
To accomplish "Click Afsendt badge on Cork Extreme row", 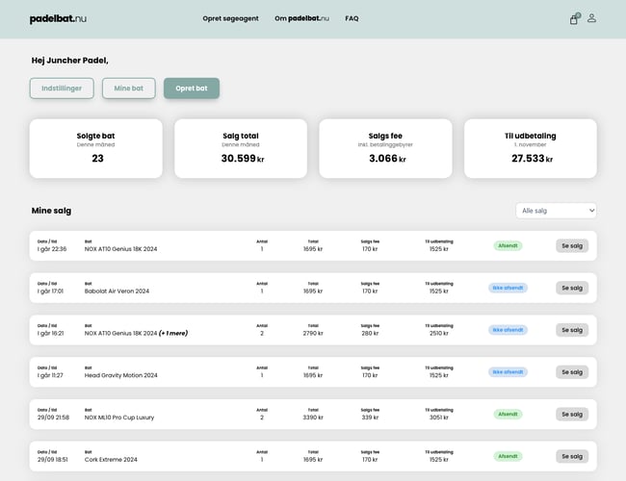I will pos(508,456).
